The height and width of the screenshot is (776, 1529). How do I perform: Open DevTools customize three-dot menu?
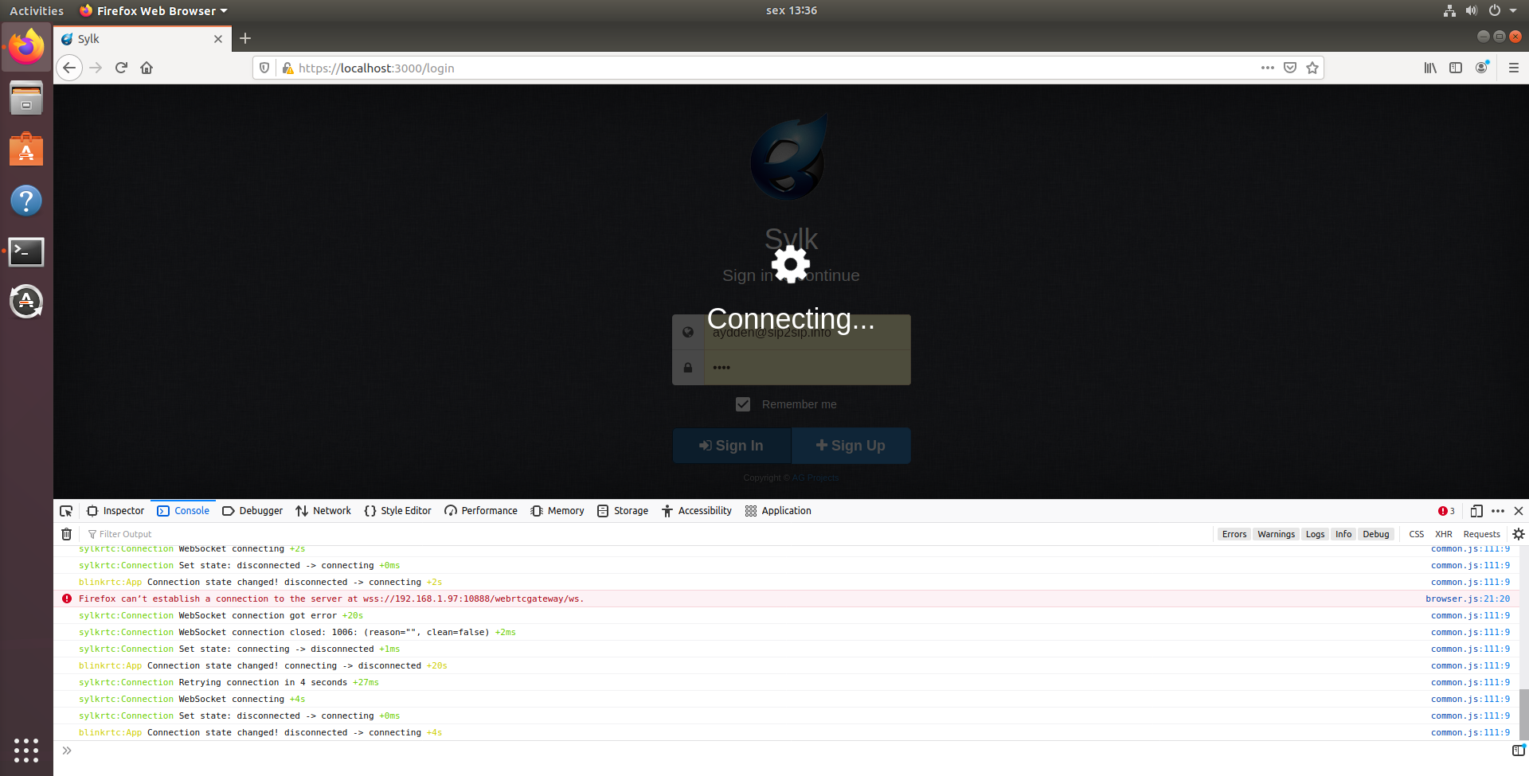(1498, 511)
